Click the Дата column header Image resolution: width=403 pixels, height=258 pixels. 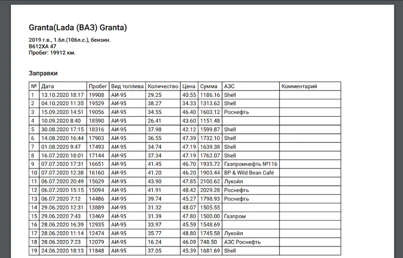48,86
